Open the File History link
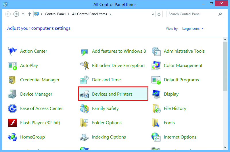The image size is (230, 152). 175,108
